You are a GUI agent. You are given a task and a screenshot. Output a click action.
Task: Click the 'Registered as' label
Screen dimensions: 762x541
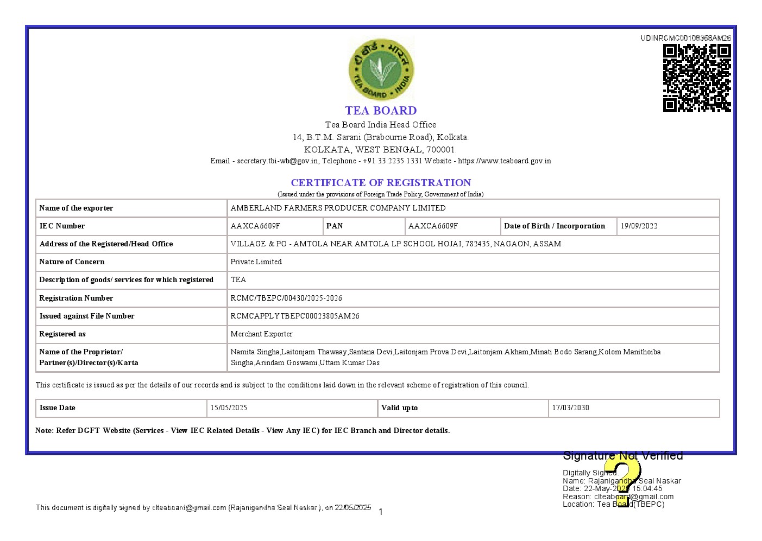point(62,334)
